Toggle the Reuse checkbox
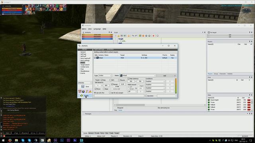This screenshot has width=255, height=143. (x=112, y=84)
